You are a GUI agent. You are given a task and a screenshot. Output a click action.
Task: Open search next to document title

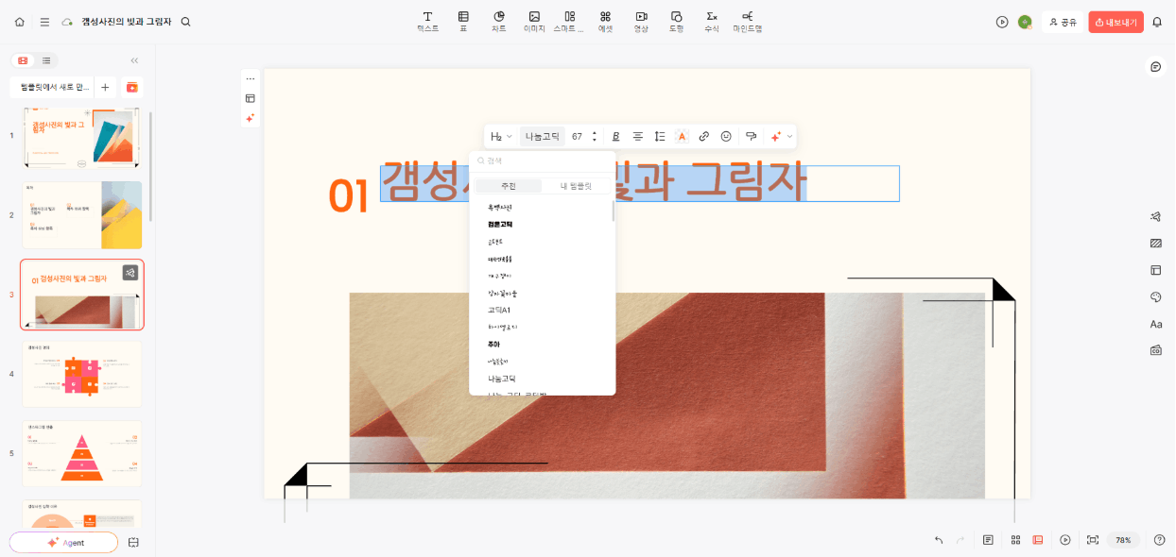tap(185, 22)
